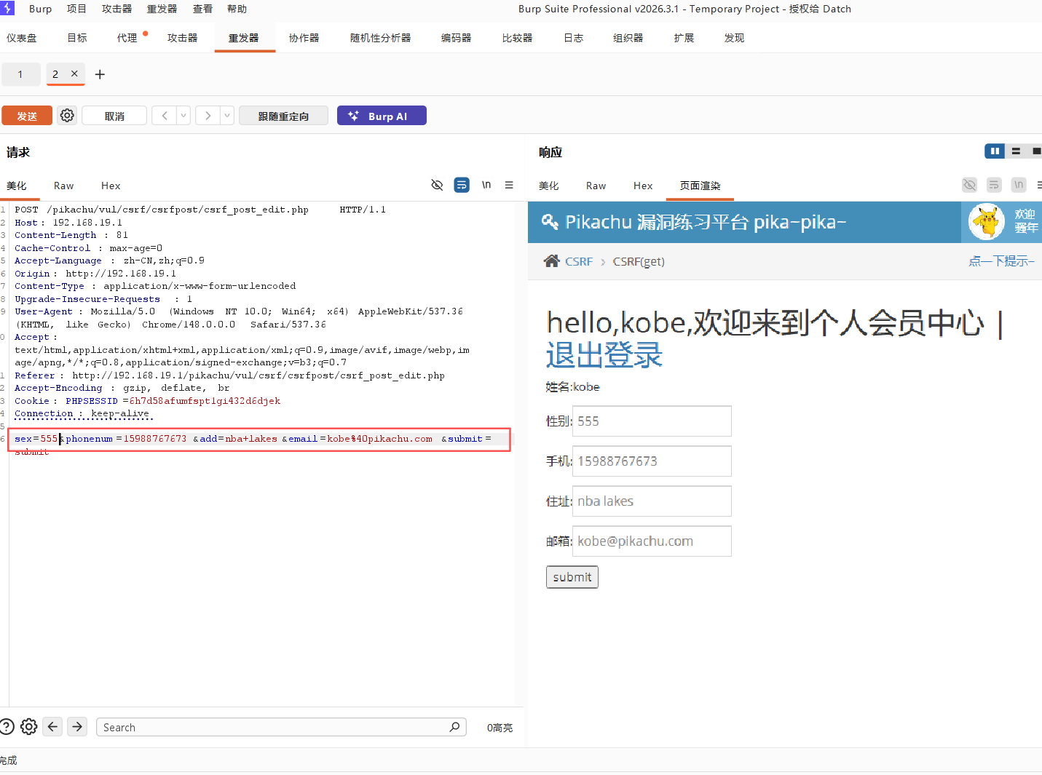This screenshot has width=1042, height=775.
Task: Switch request view to Raw
Action: pos(64,186)
